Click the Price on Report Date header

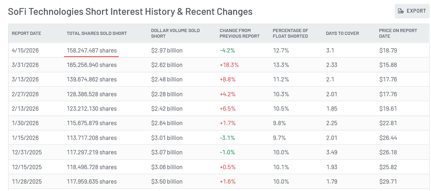[393, 33]
